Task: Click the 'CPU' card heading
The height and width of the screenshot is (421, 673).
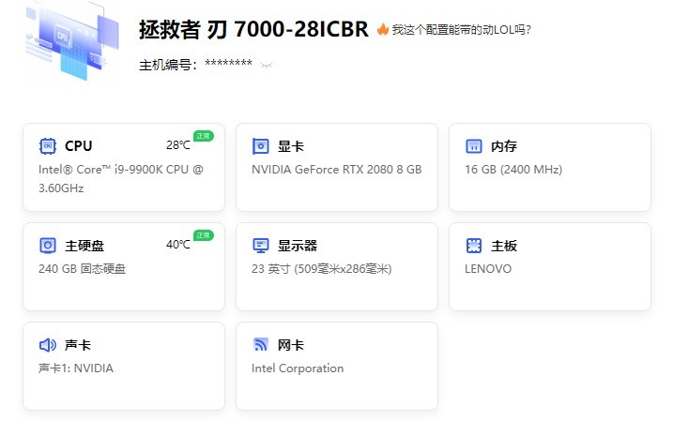Action: (79, 145)
